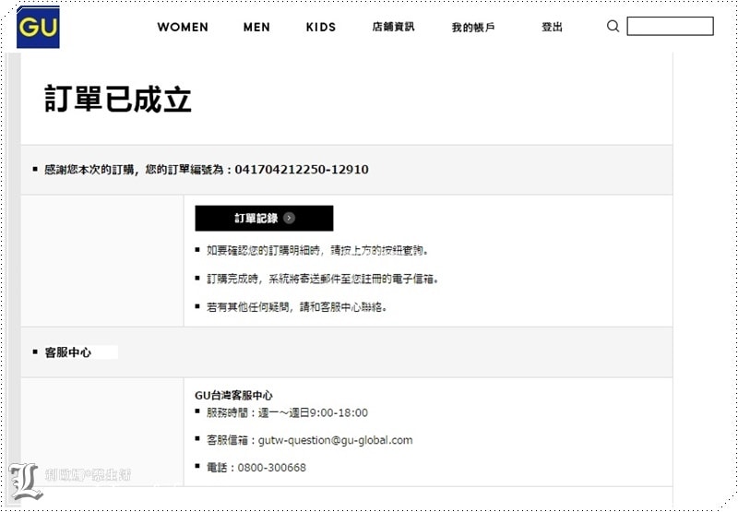Log out using the 登出 link
The image size is (738, 512).
click(x=552, y=28)
